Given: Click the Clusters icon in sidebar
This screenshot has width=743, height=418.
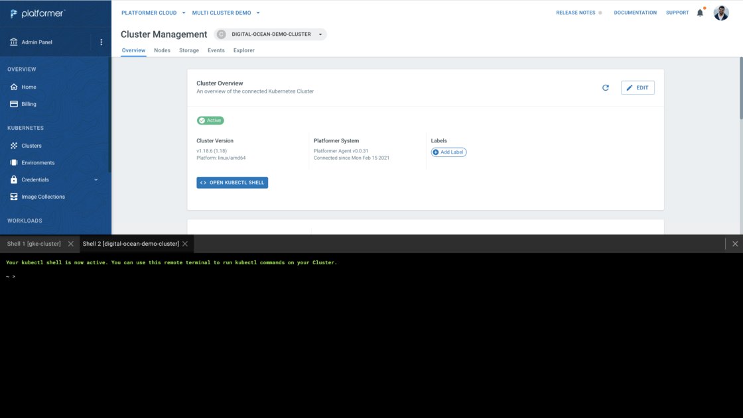Looking at the screenshot, I should [x=14, y=146].
